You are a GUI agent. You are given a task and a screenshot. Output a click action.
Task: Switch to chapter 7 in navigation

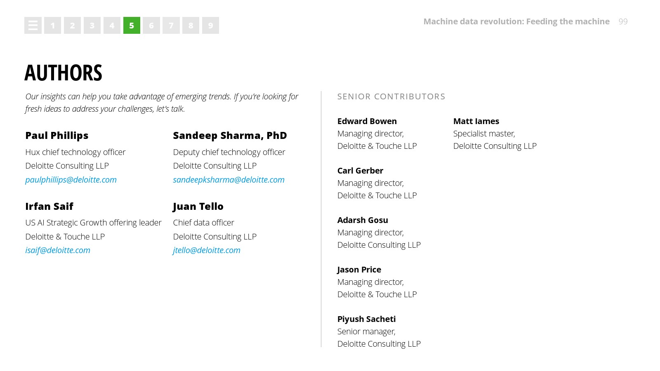171,26
